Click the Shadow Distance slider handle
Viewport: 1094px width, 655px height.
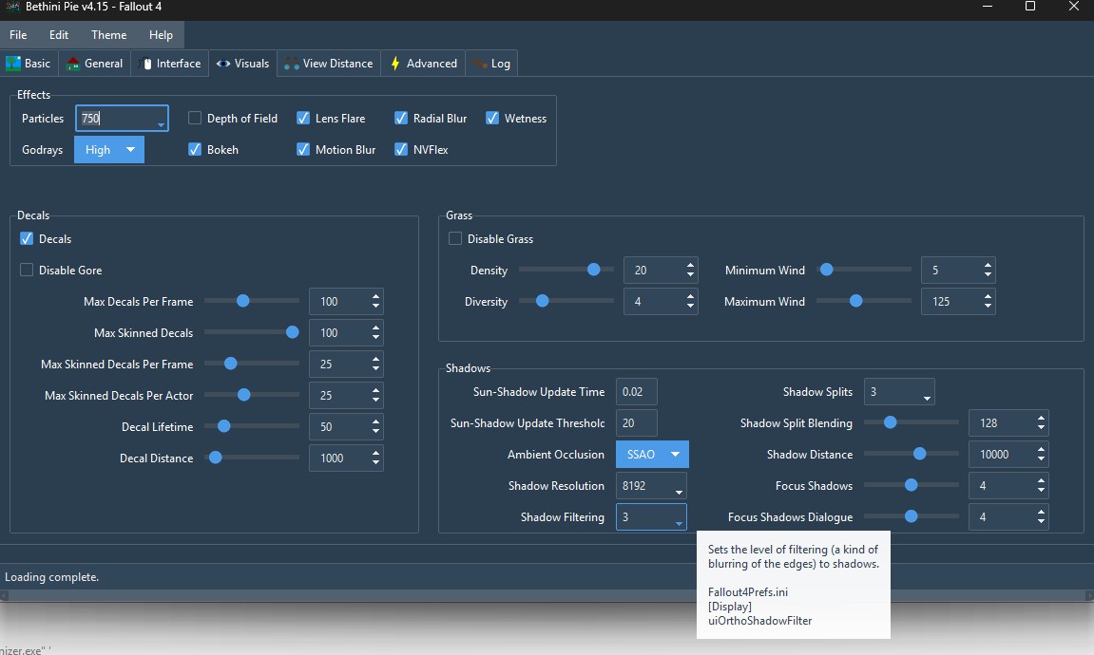[919, 454]
